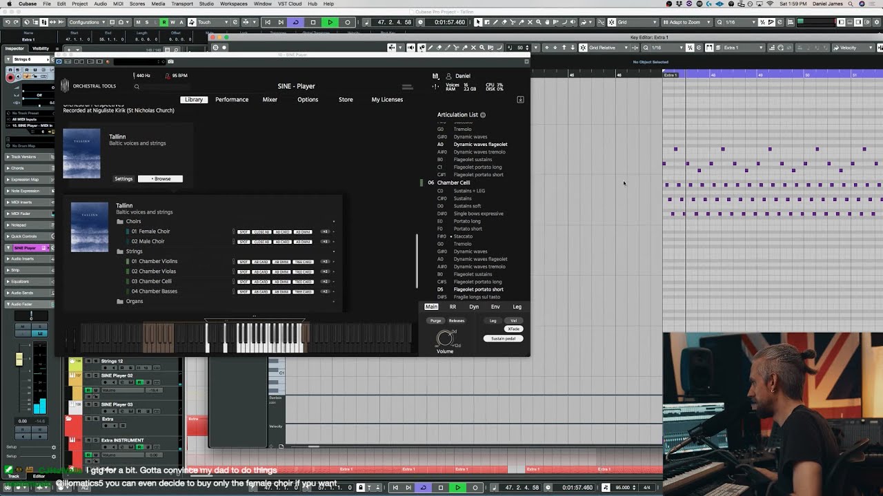
Task: Hit the top transport Record button
Action: point(347,22)
